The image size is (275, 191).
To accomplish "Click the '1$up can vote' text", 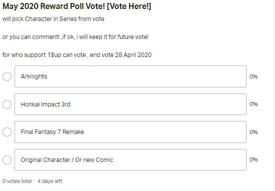I will [67, 55].
